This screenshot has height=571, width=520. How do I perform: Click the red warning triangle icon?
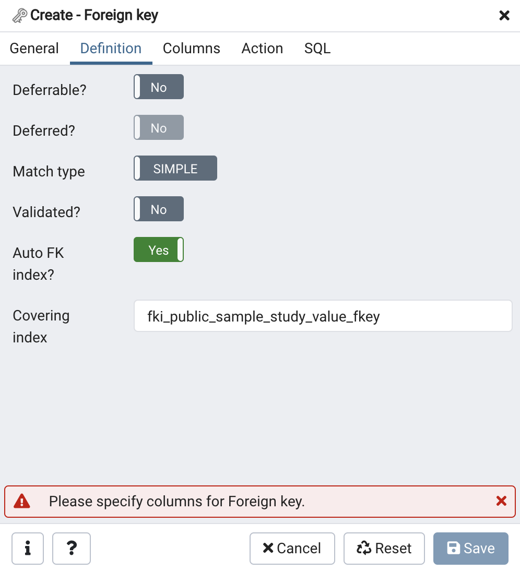22,502
